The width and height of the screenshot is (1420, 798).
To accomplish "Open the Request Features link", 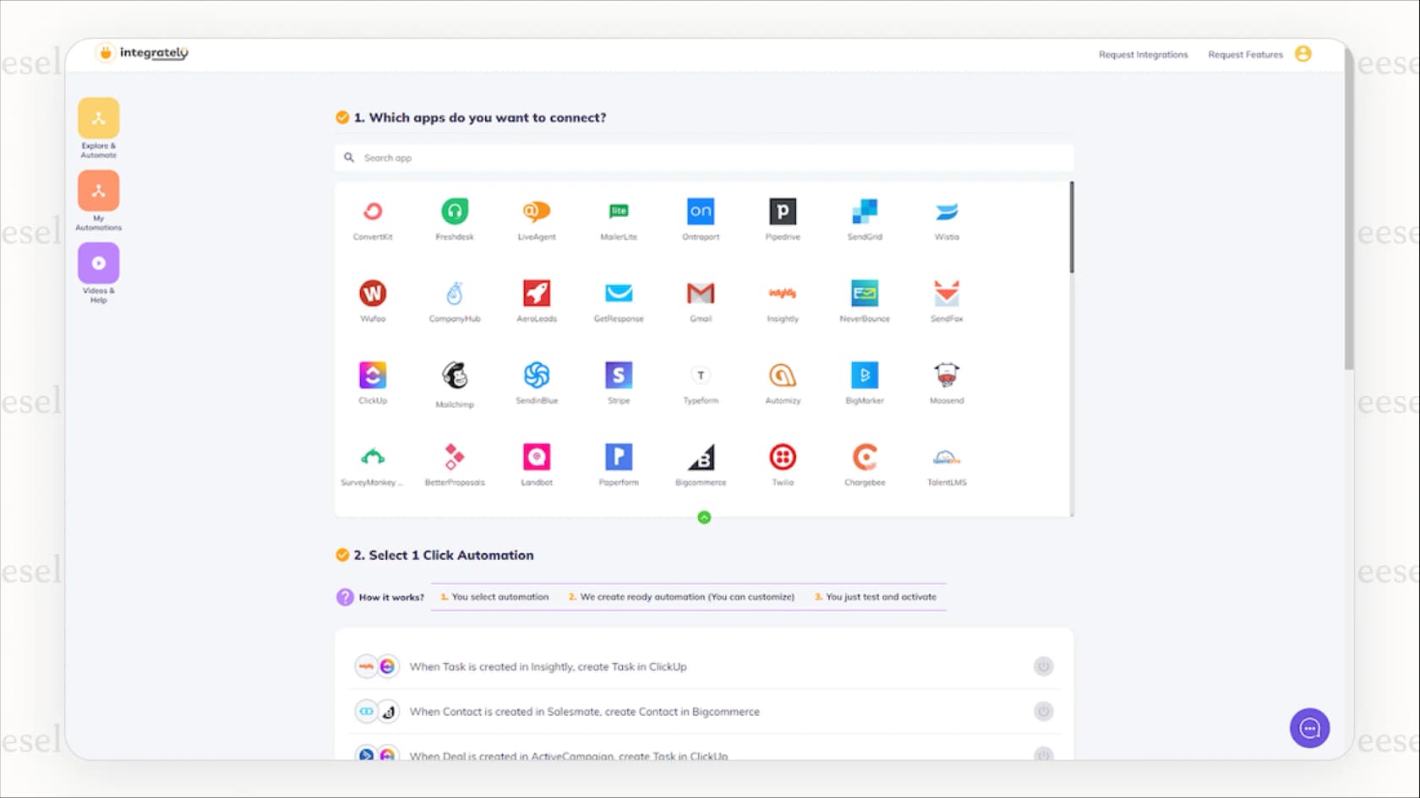I will point(1245,55).
